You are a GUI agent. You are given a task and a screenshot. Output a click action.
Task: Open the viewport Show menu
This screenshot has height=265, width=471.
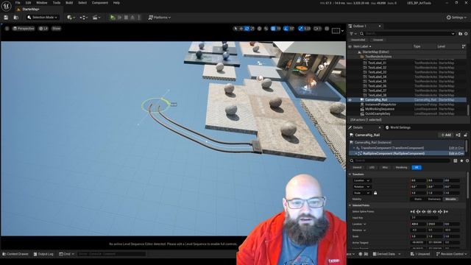pos(56,29)
